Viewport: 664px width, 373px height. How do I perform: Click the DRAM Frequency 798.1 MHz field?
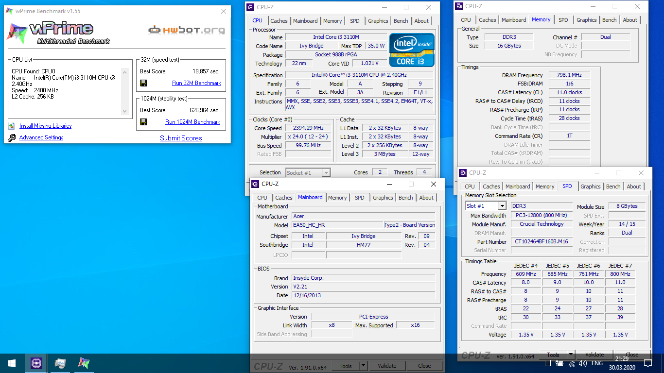pyautogui.click(x=569, y=75)
